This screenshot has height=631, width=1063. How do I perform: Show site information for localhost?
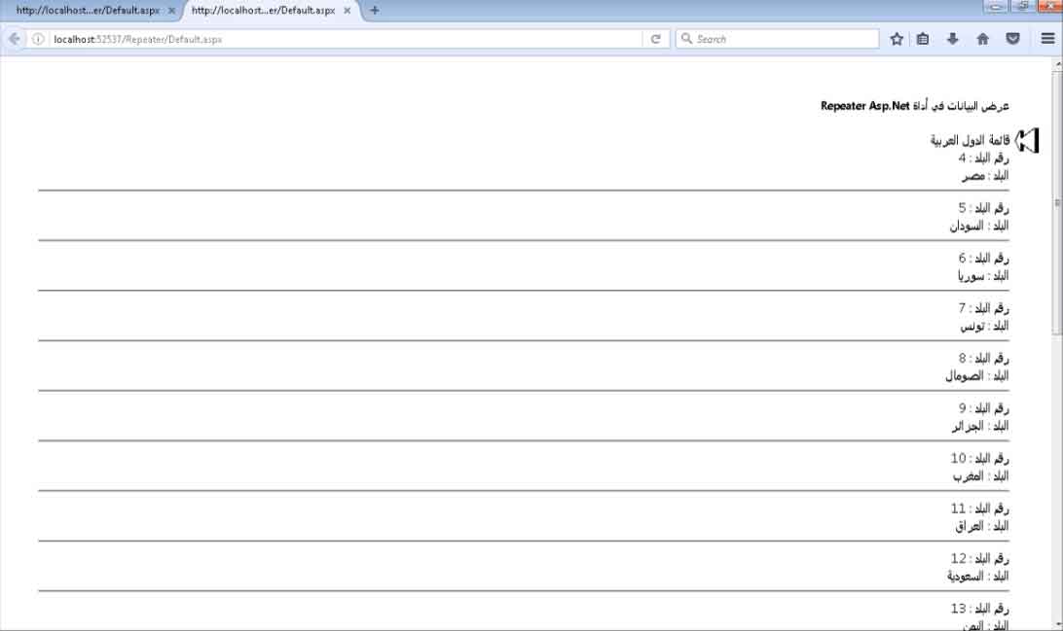click(x=38, y=39)
